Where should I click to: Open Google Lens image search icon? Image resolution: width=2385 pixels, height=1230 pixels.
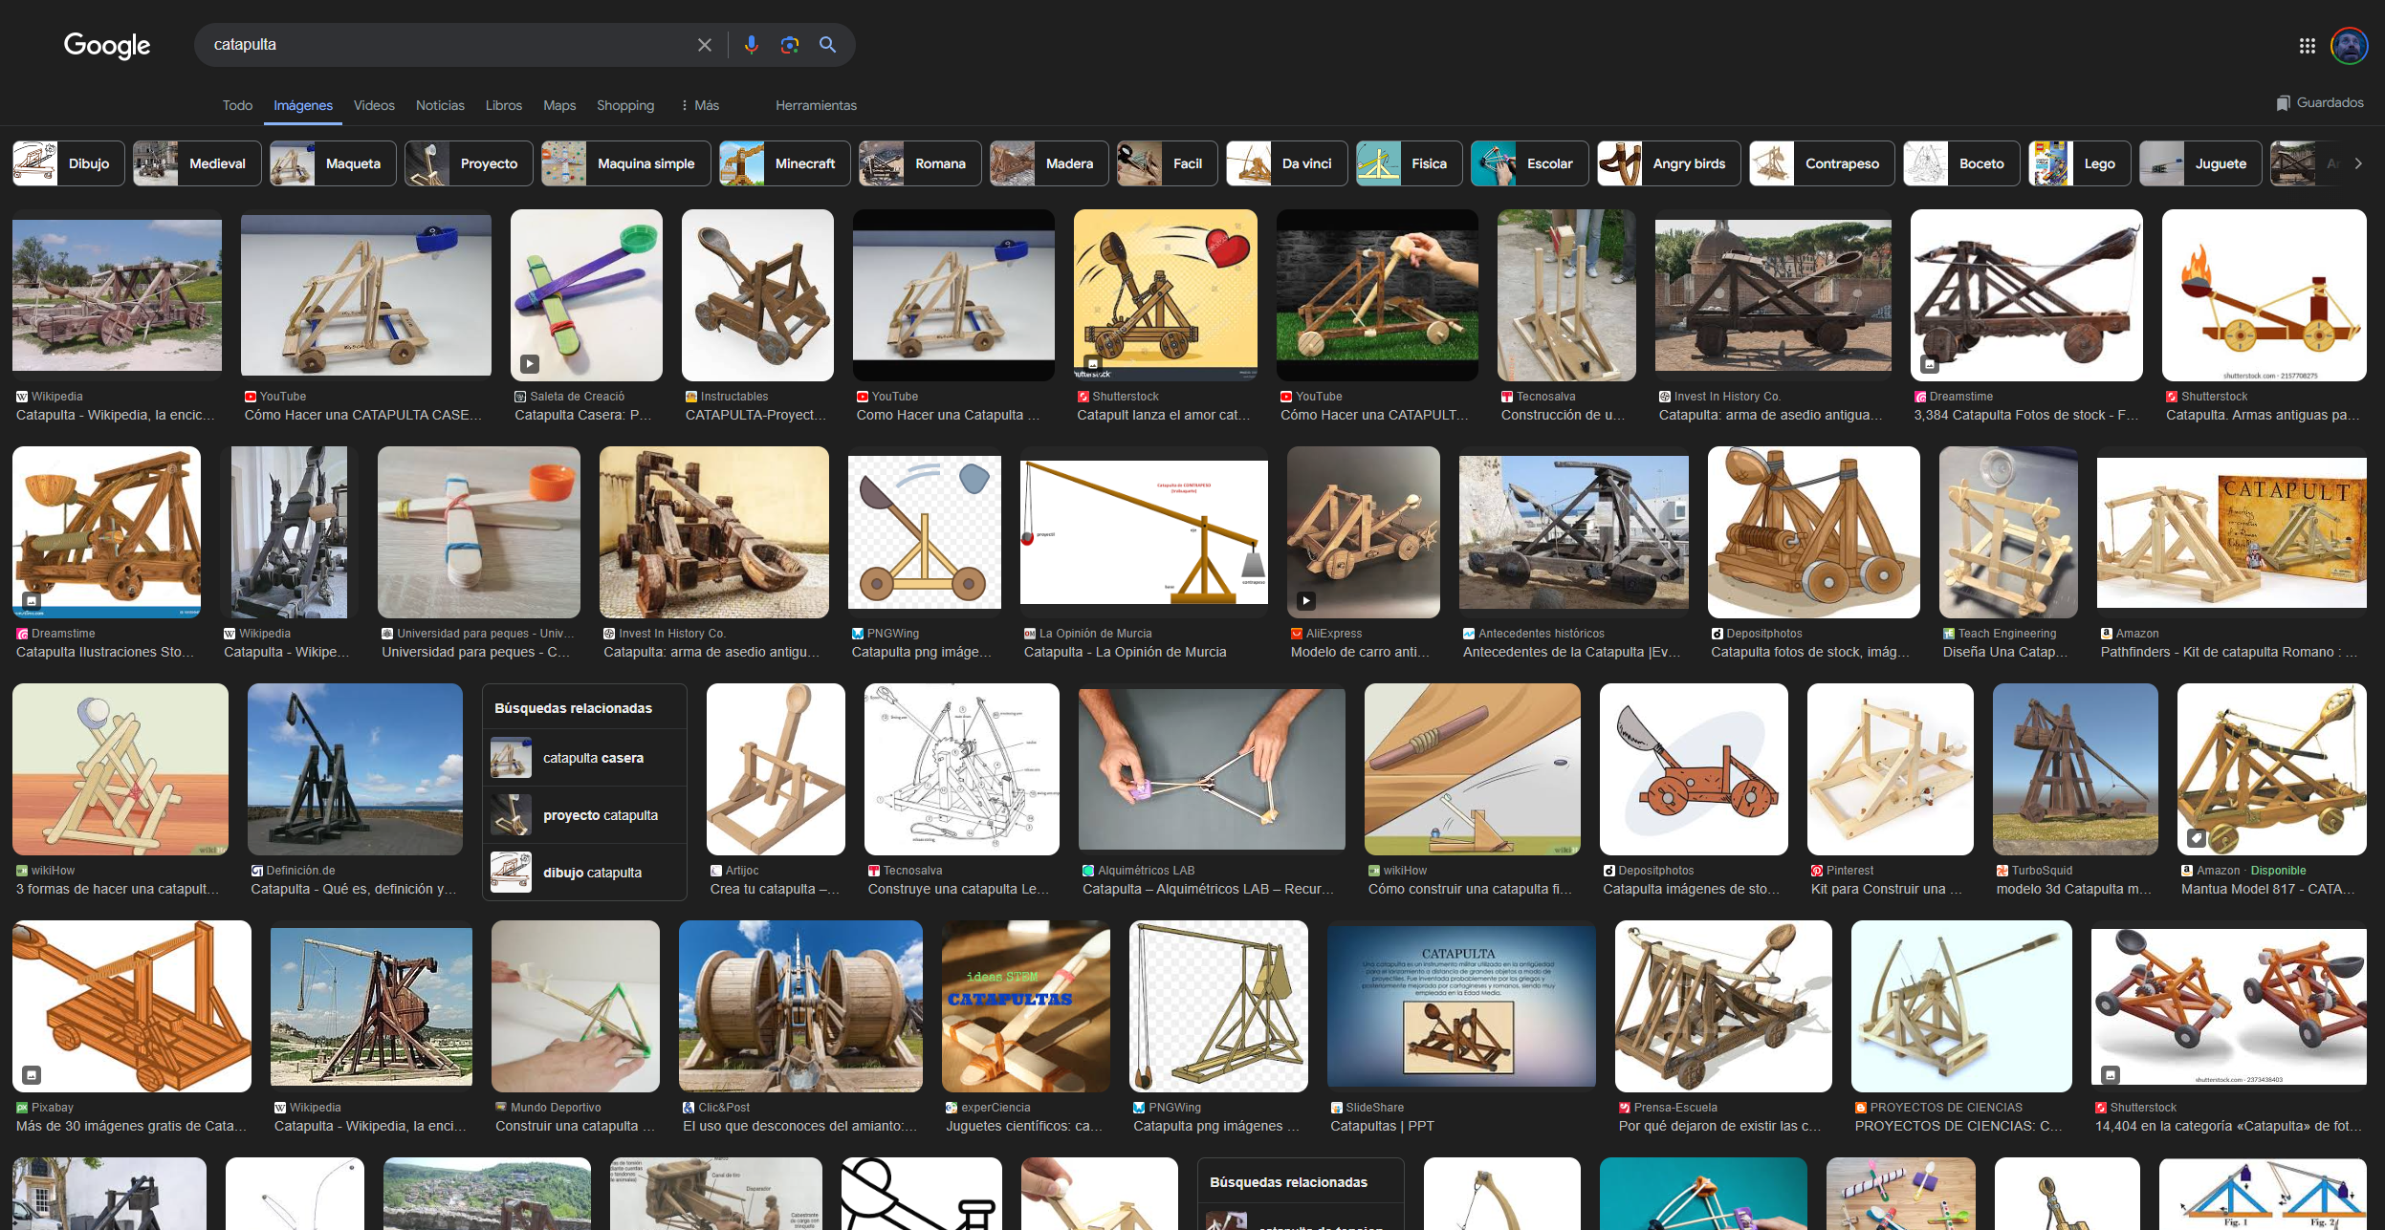pos(789,45)
